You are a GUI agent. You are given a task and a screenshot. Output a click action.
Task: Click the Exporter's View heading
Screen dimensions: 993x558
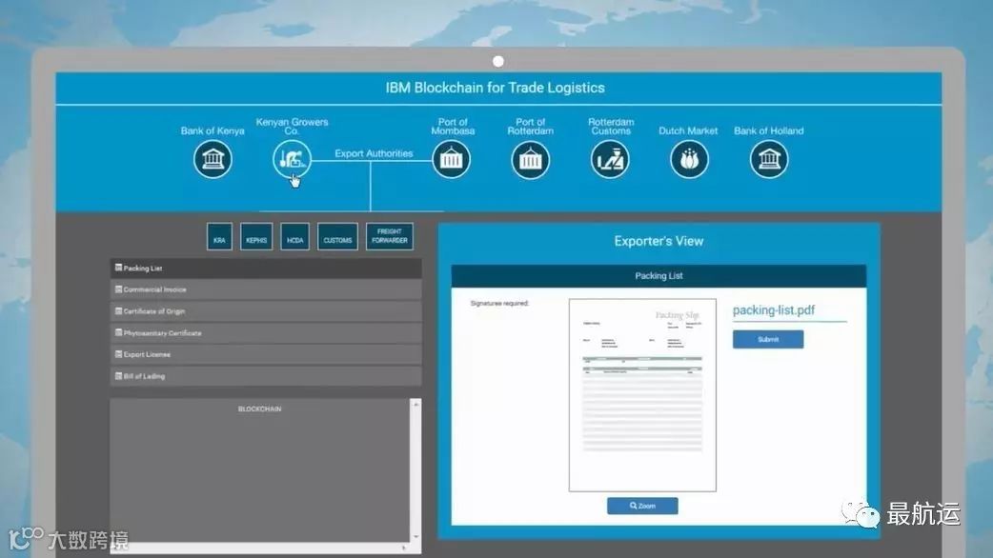point(659,241)
